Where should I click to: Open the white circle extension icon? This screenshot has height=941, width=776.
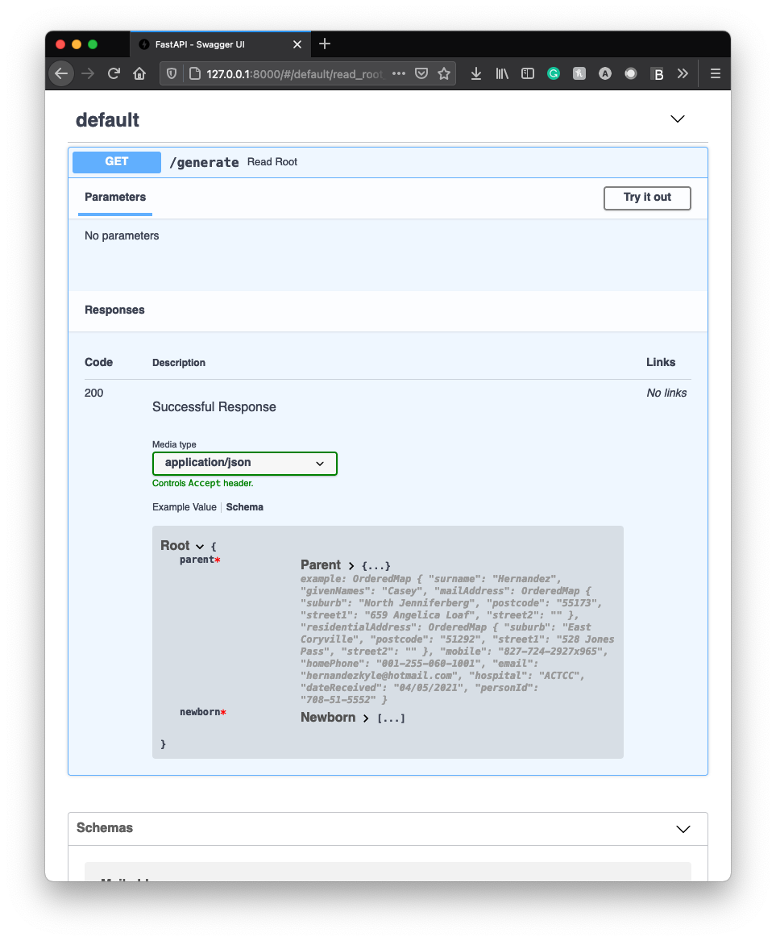(x=631, y=74)
